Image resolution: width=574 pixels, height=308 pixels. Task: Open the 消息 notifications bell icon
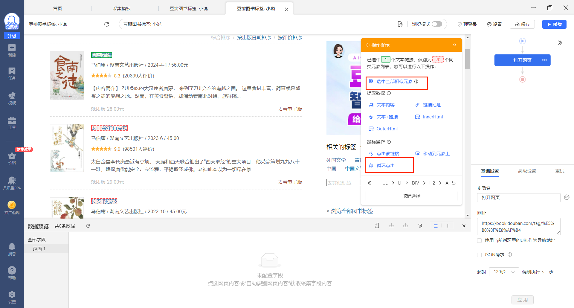coord(12,249)
